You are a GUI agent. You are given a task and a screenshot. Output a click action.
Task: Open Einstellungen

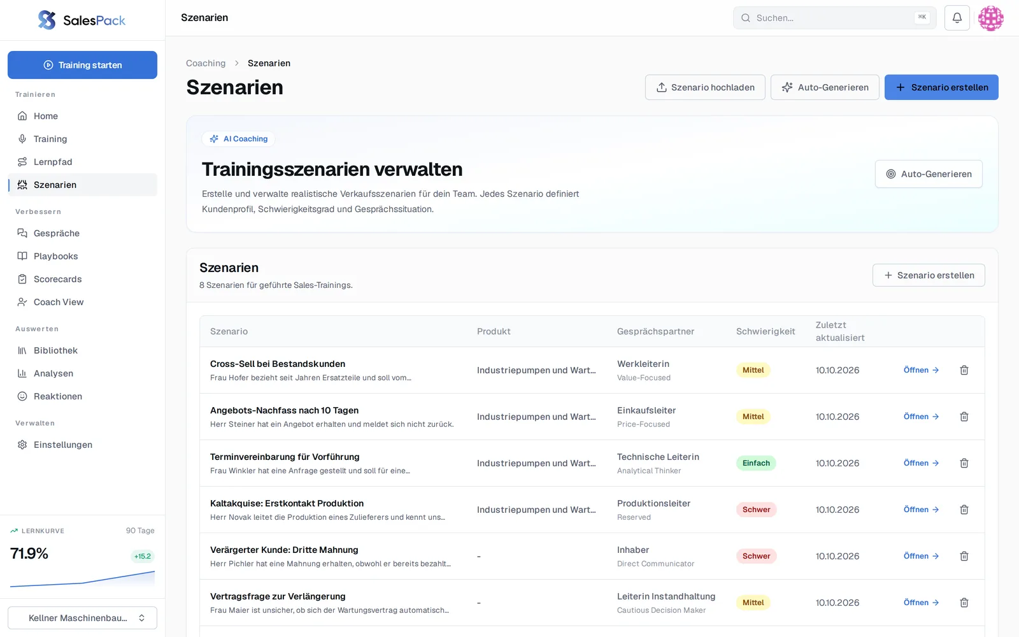[82, 445]
